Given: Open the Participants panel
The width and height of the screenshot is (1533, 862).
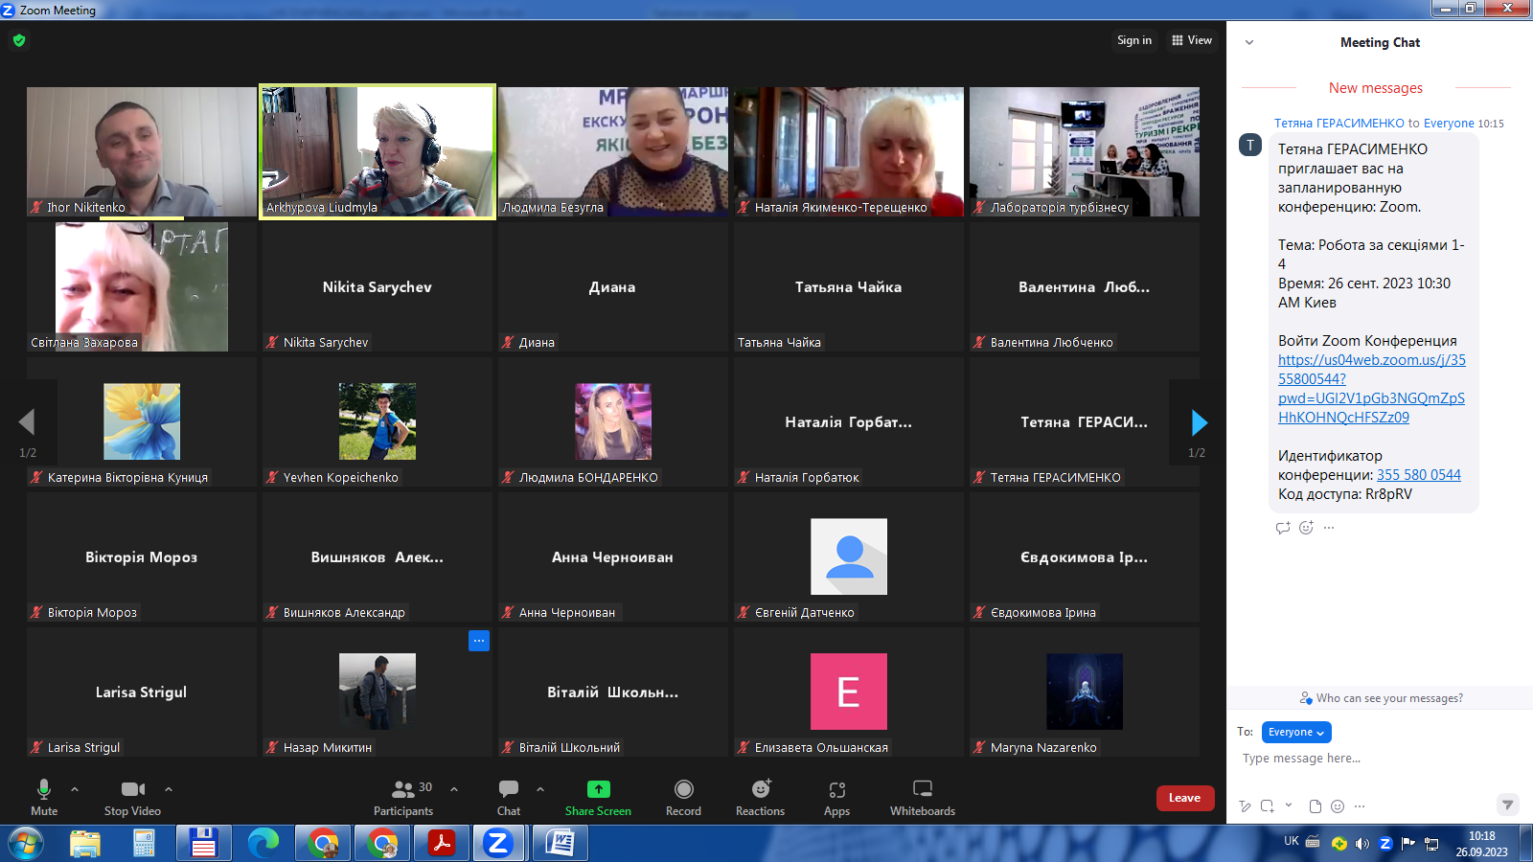Looking at the screenshot, I should pyautogui.click(x=403, y=796).
